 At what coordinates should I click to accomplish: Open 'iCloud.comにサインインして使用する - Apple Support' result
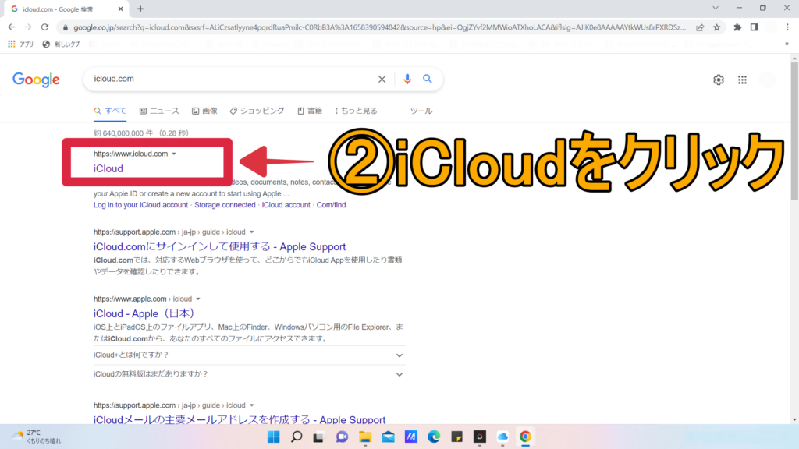pyautogui.click(x=219, y=246)
